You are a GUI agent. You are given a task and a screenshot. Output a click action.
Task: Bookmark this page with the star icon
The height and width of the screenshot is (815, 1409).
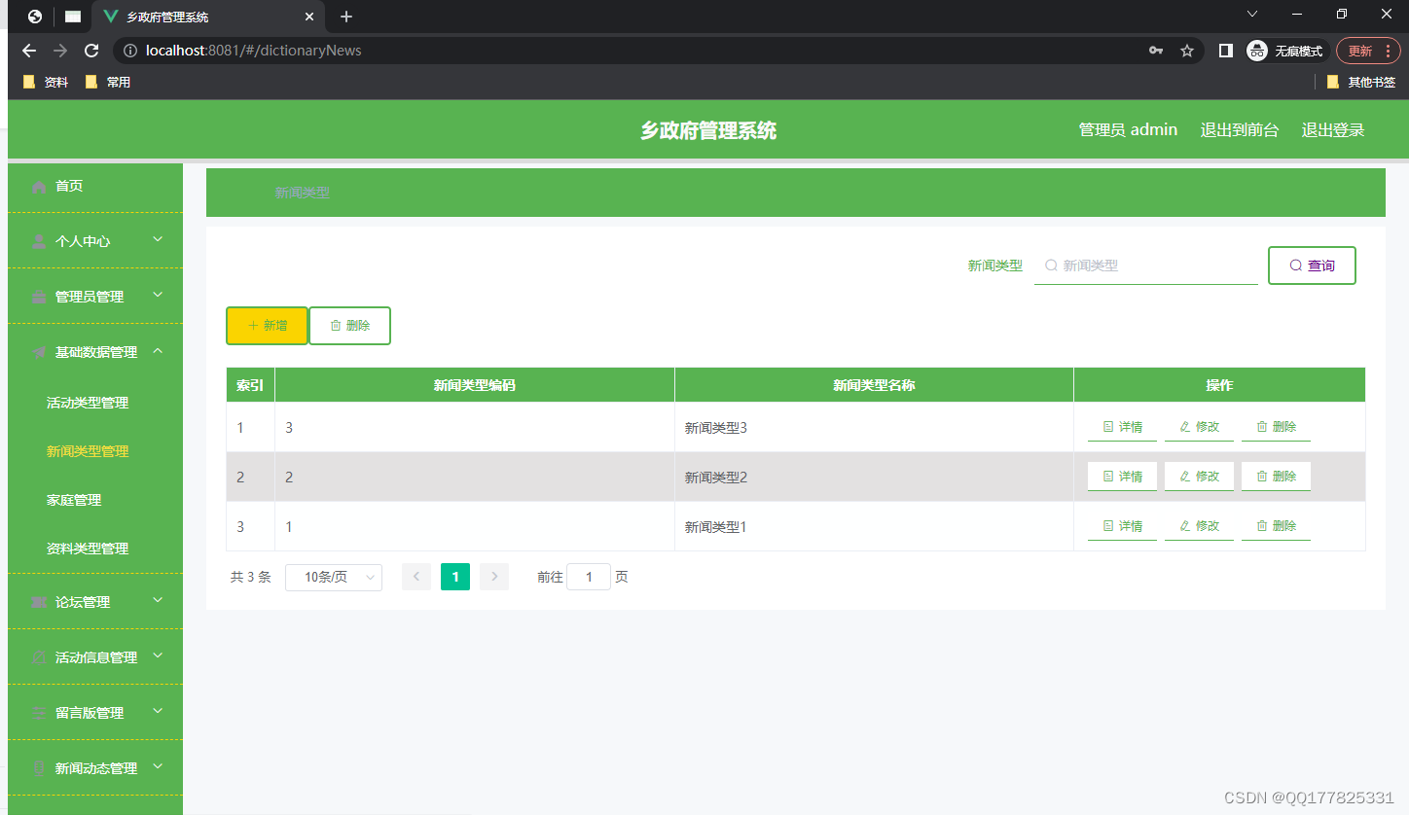tap(1187, 51)
